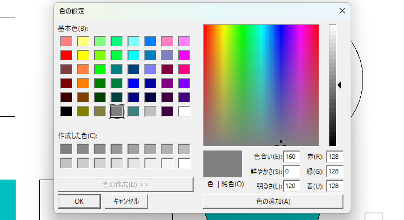
Task: Select the olive swatch in the bottom row
Action: (83, 112)
